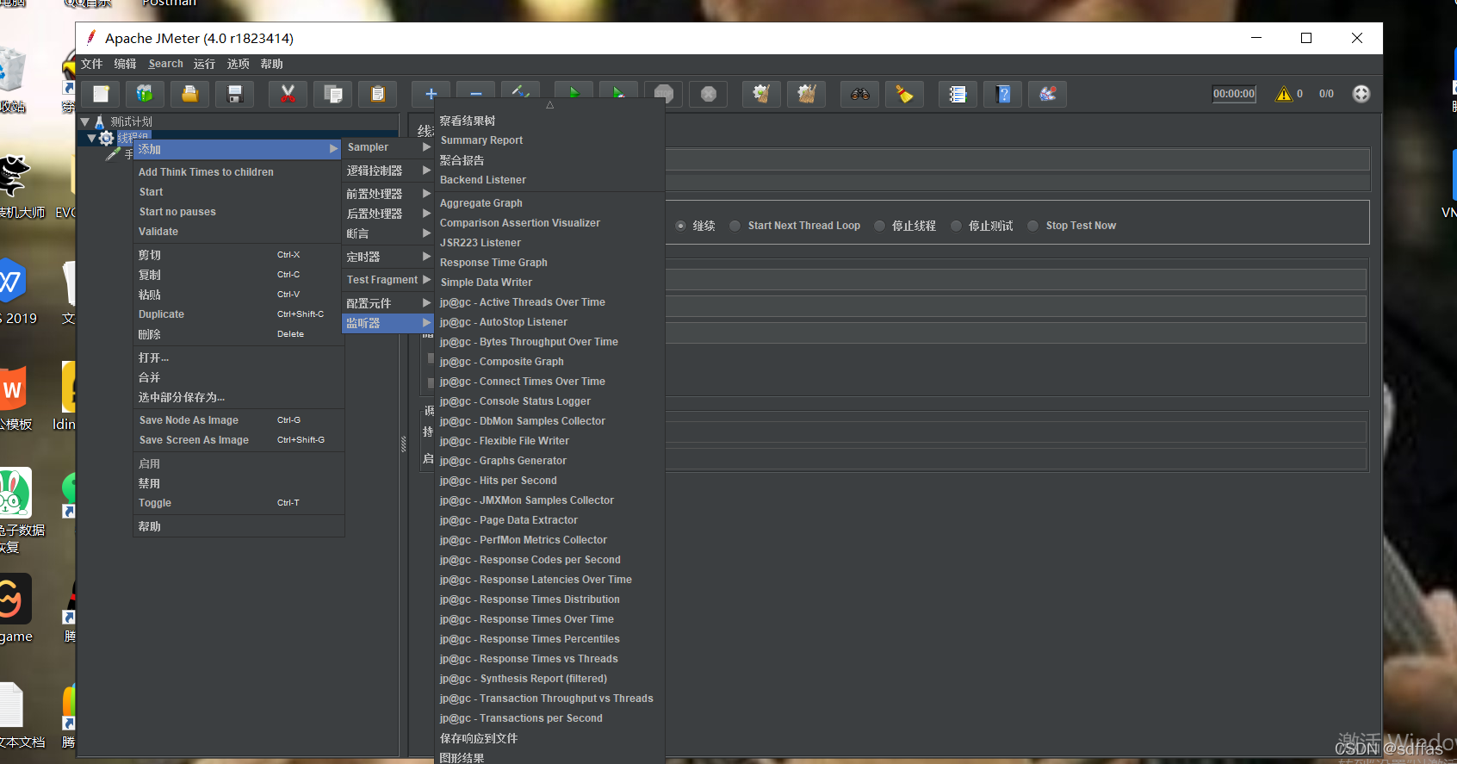
Task: Click the blue Help question mark icon
Action: click(x=1002, y=94)
